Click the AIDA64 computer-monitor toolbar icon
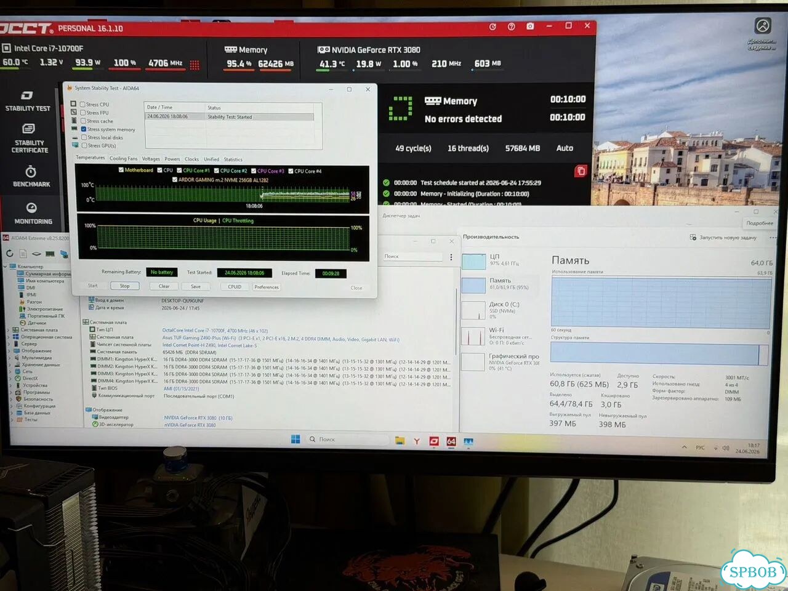The height and width of the screenshot is (591, 788). click(x=63, y=254)
